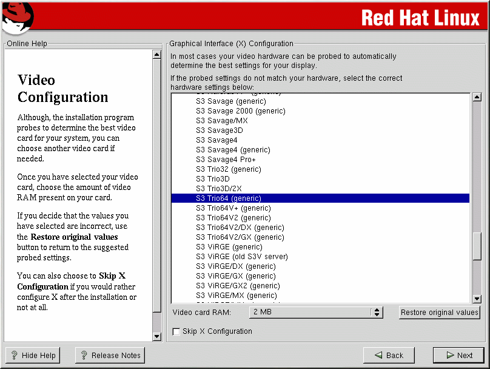The width and height of the screenshot is (490, 369).
Task: Proceed with the Next button
Action: 458,356
